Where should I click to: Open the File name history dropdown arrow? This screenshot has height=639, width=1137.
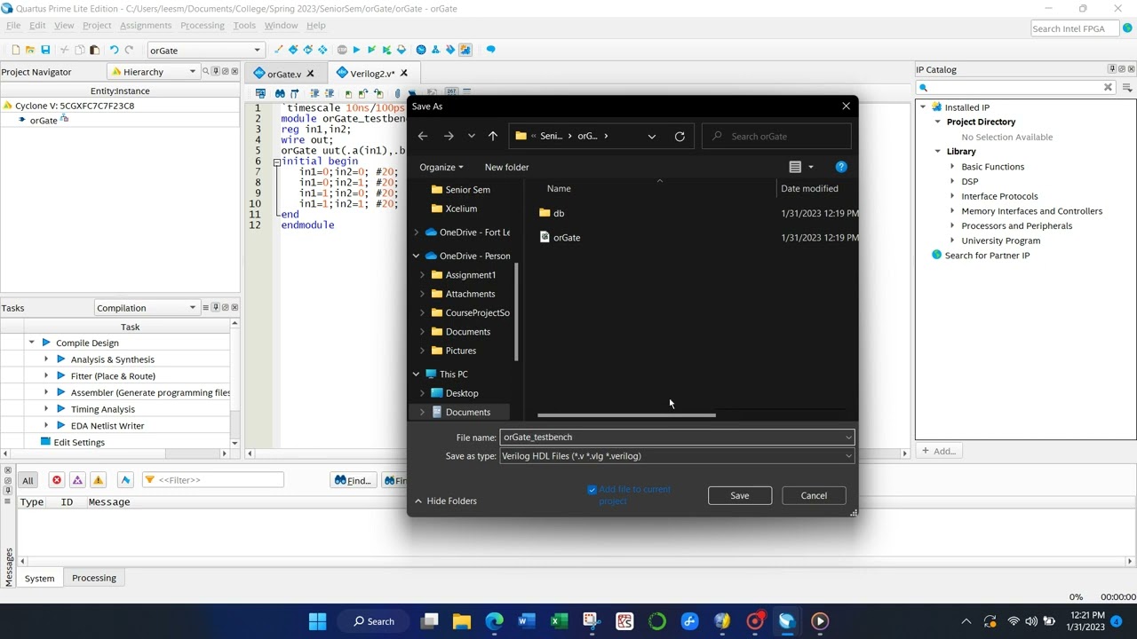pyautogui.click(x=848, y=437)
